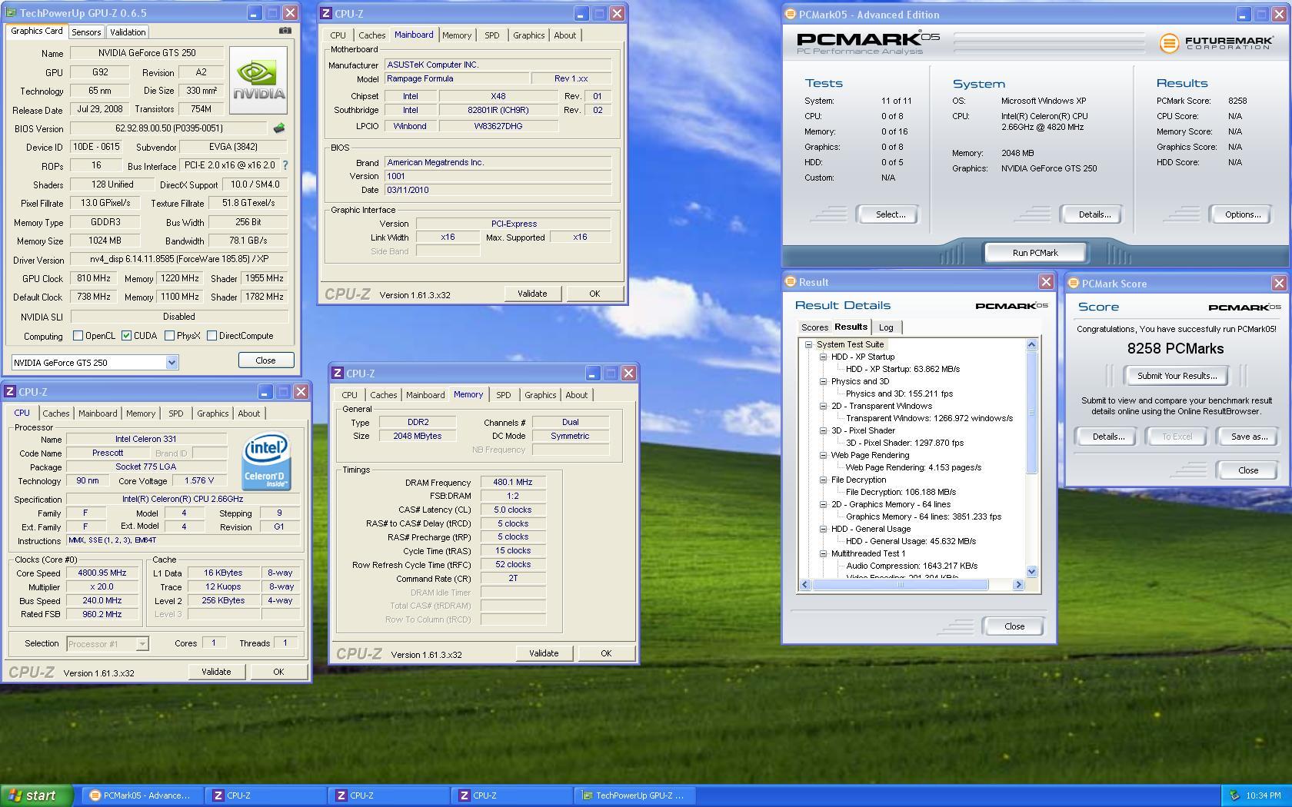The height and width of the screenshot is (807, 1292).
Task: Click the BIOS save chip icon in GPU-Z
Action: pyautogui.click(x=279, y=128)
